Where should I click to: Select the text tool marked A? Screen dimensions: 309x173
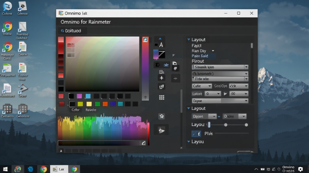pyautogui.click(x=161, y=45)
